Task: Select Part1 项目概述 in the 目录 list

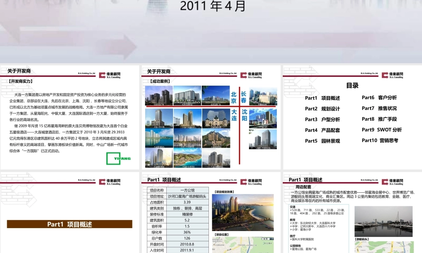Action: tap(322, 98)
